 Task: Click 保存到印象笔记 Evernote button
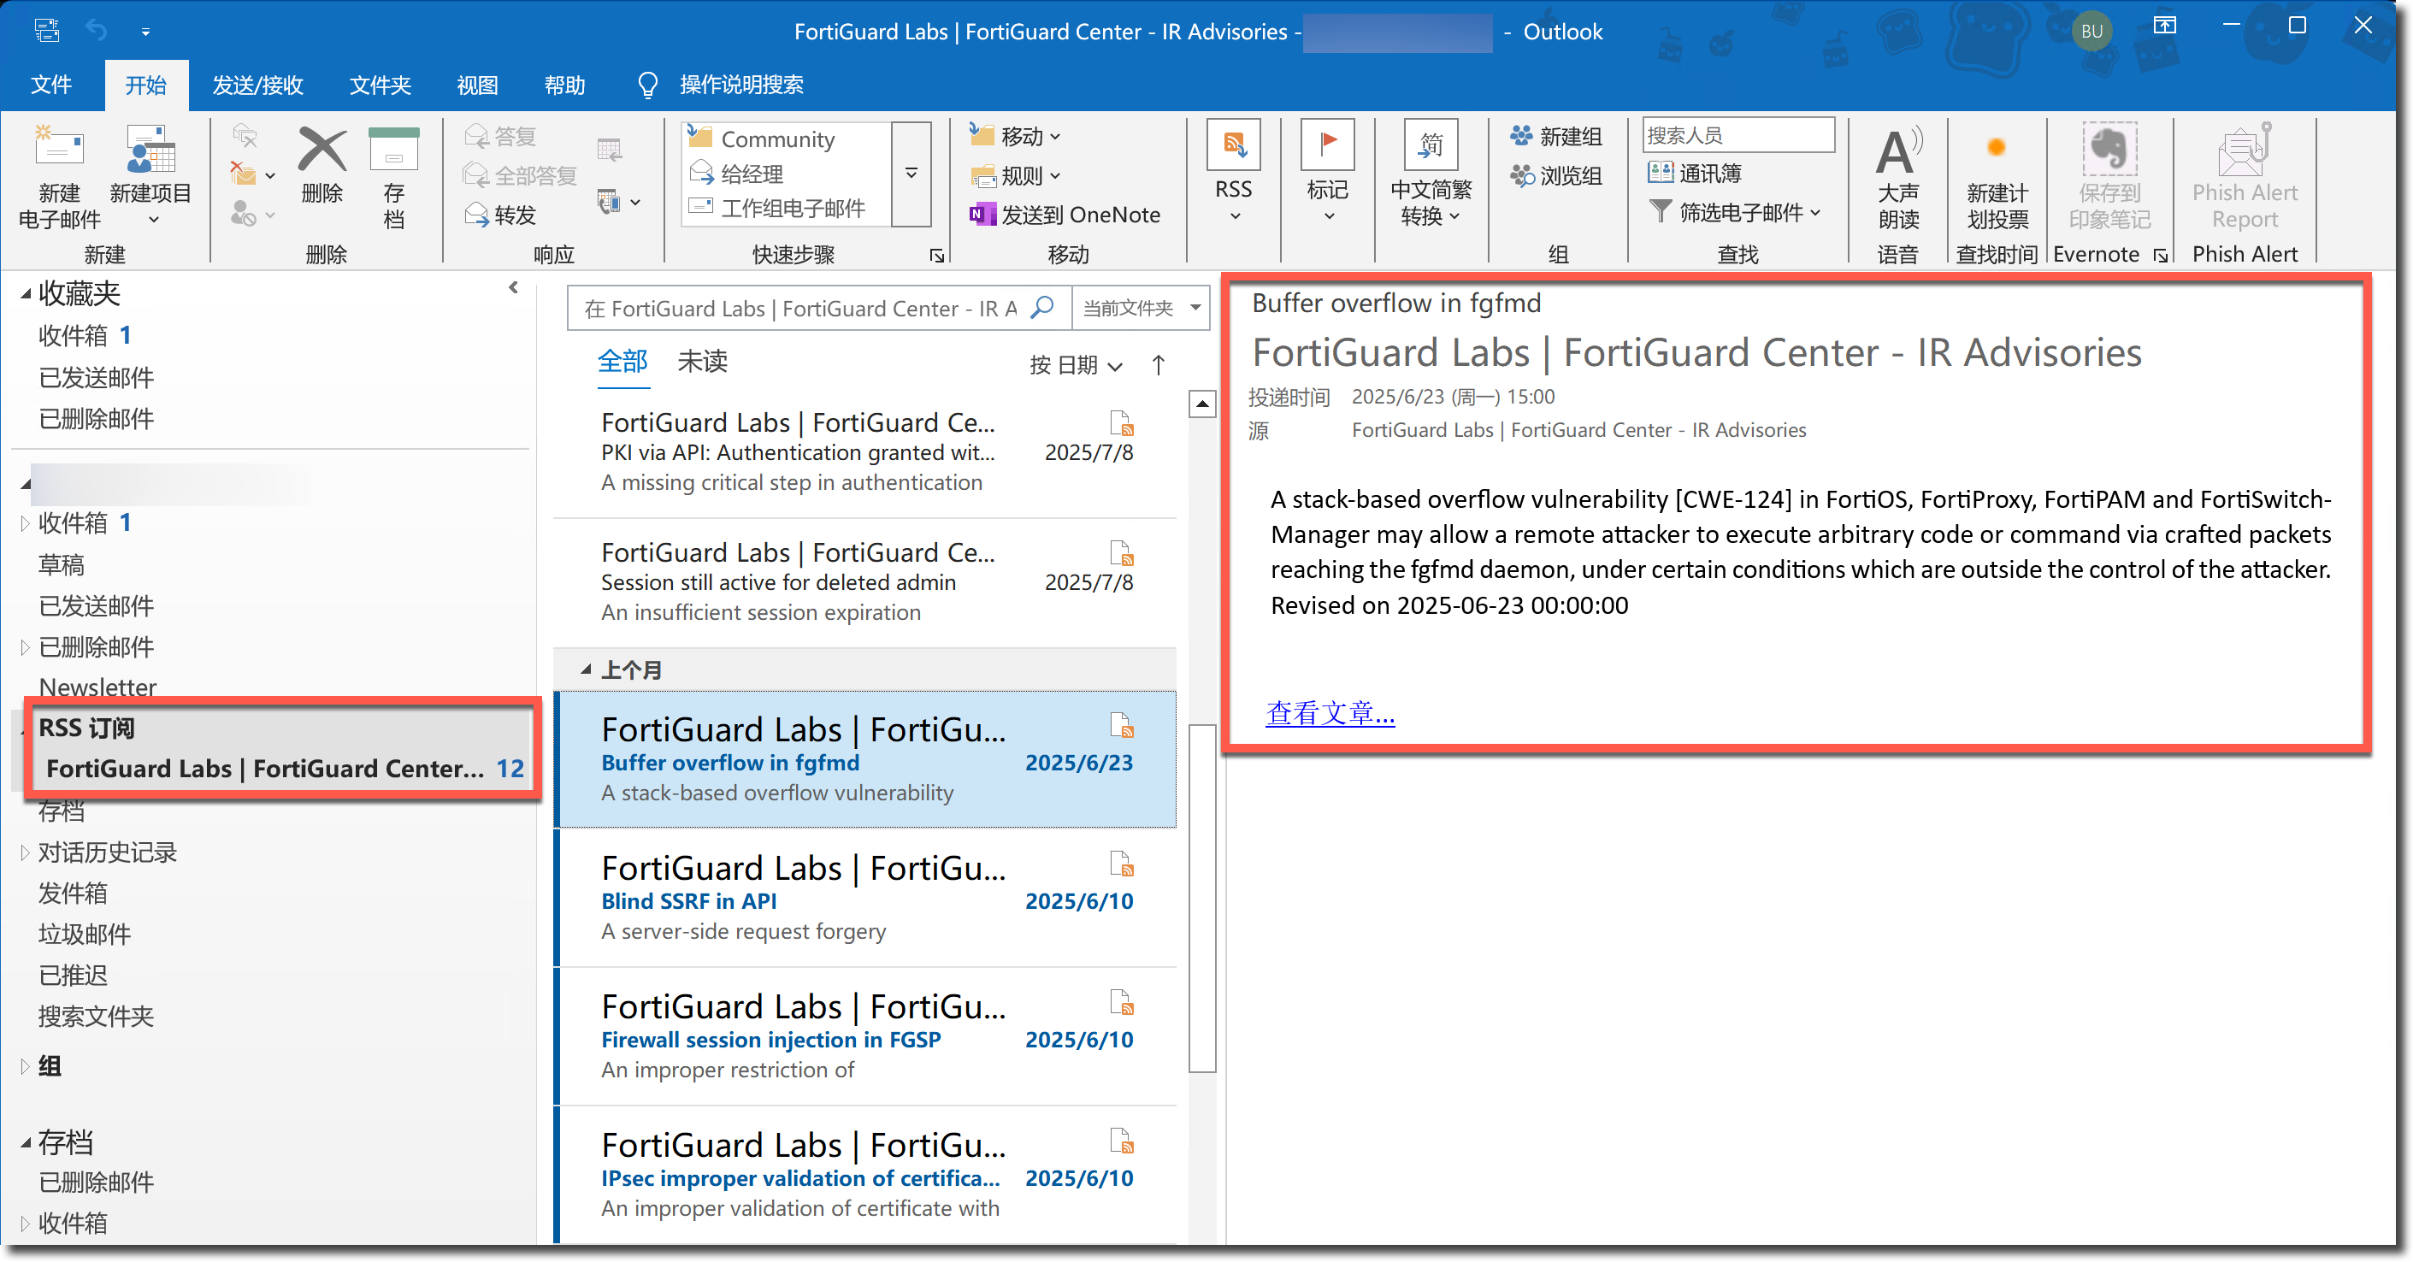click(x=2109, y=178)
